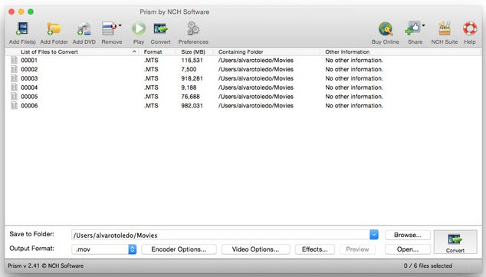Click size value 9,188
Image resolution: width=486 pixels, height=277 pixels.
click(189, 87)
